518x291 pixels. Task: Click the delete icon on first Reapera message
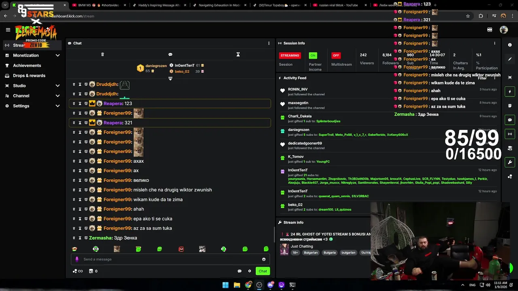(x=74, y=103)
